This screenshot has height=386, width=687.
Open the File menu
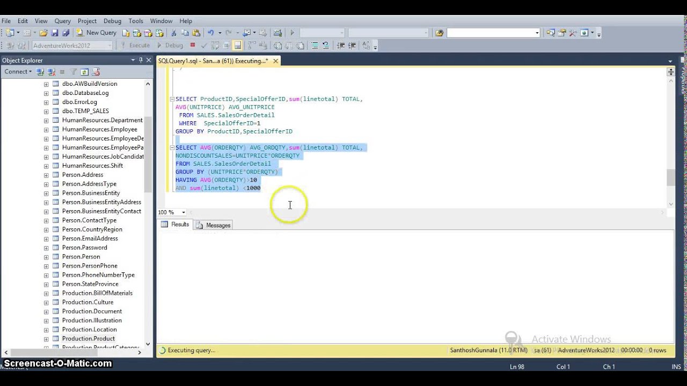(6, 21)
